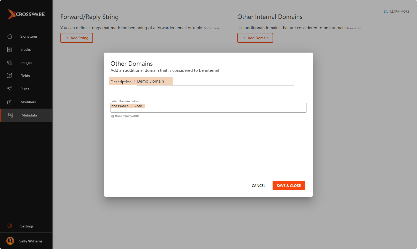Select the Images icon in sidebar
The width and height of the screenshot is (417, 249).
tap(10, 63)
